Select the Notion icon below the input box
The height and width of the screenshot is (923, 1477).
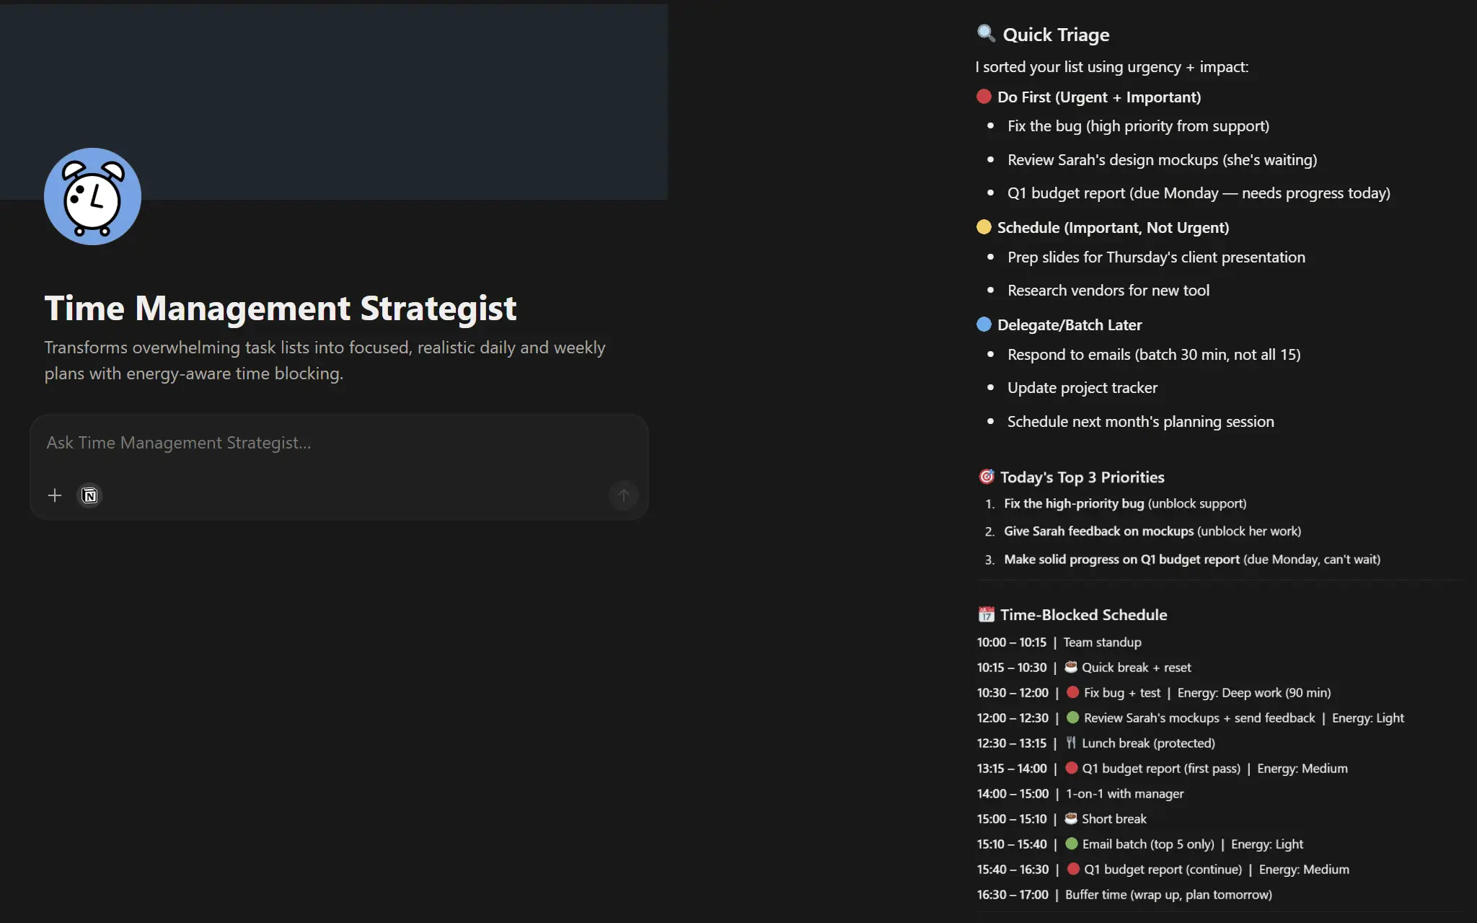(x=89, y=495)
